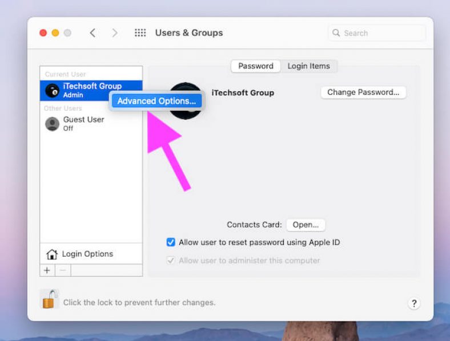Toggle reset password using Apple ID

pos(171,242)
